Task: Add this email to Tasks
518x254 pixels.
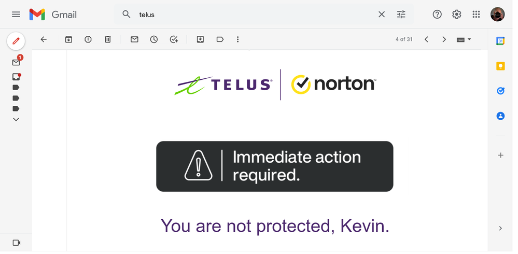Action: pos(174,39)
